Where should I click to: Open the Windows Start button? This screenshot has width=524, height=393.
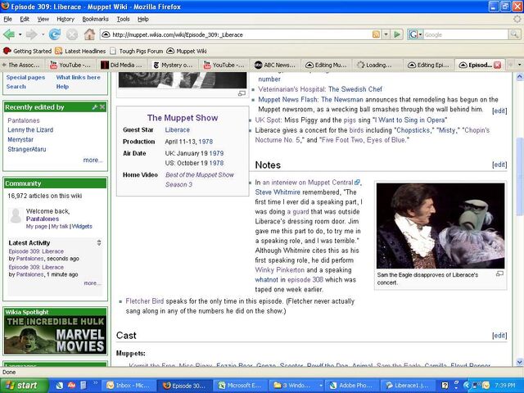click(24, 386)
